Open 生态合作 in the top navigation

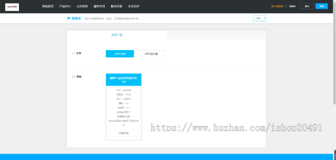pos(134,6)
